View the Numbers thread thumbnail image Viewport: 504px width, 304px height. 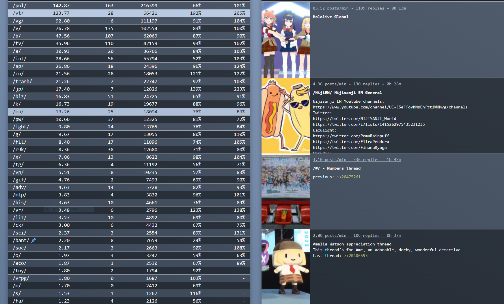(x=286, y=192)
